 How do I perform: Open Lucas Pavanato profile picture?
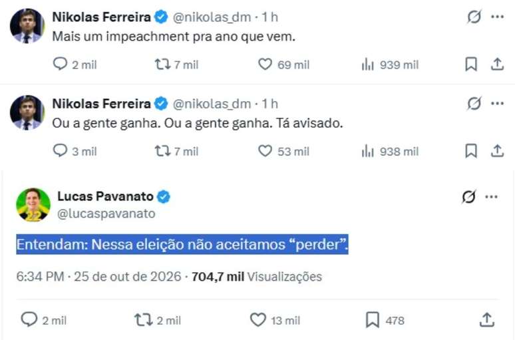[33, 205]
